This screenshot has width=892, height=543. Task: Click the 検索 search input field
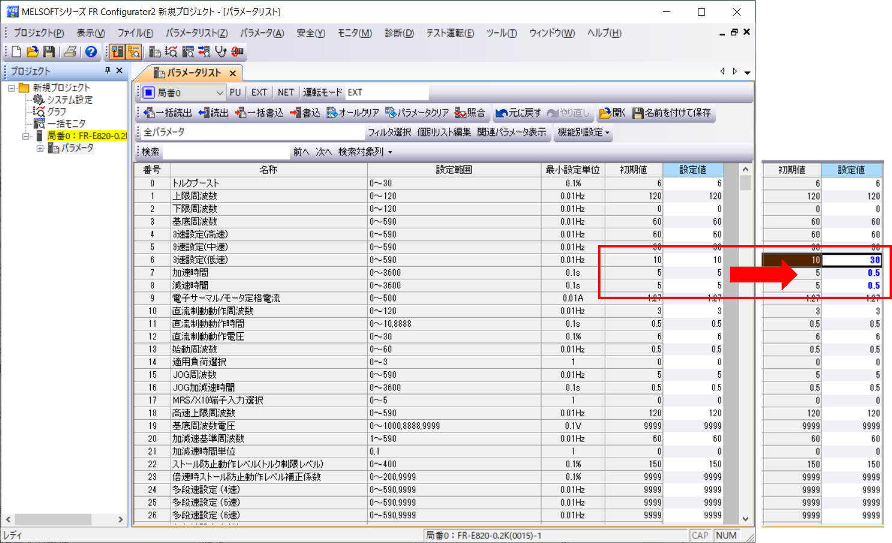tap(226, 151)
